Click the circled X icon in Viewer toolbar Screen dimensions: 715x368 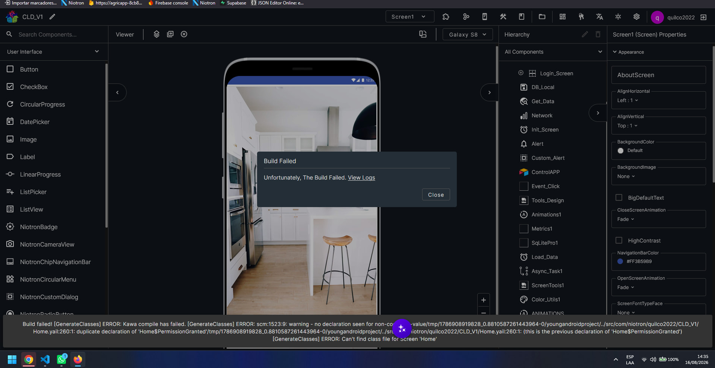(x=184, y=34)
